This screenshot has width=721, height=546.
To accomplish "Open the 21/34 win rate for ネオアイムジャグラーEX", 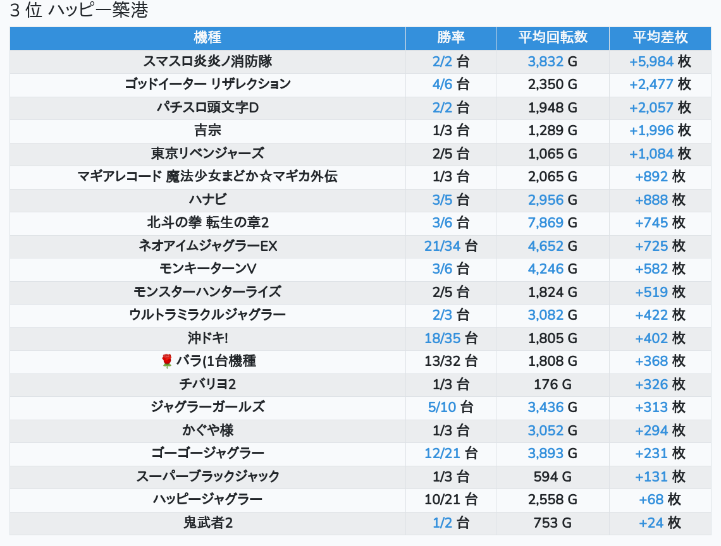I will pos(443,246).
